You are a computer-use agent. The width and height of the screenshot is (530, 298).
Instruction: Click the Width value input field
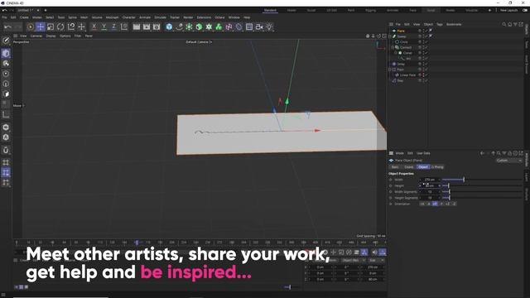(x=430, y=180)
